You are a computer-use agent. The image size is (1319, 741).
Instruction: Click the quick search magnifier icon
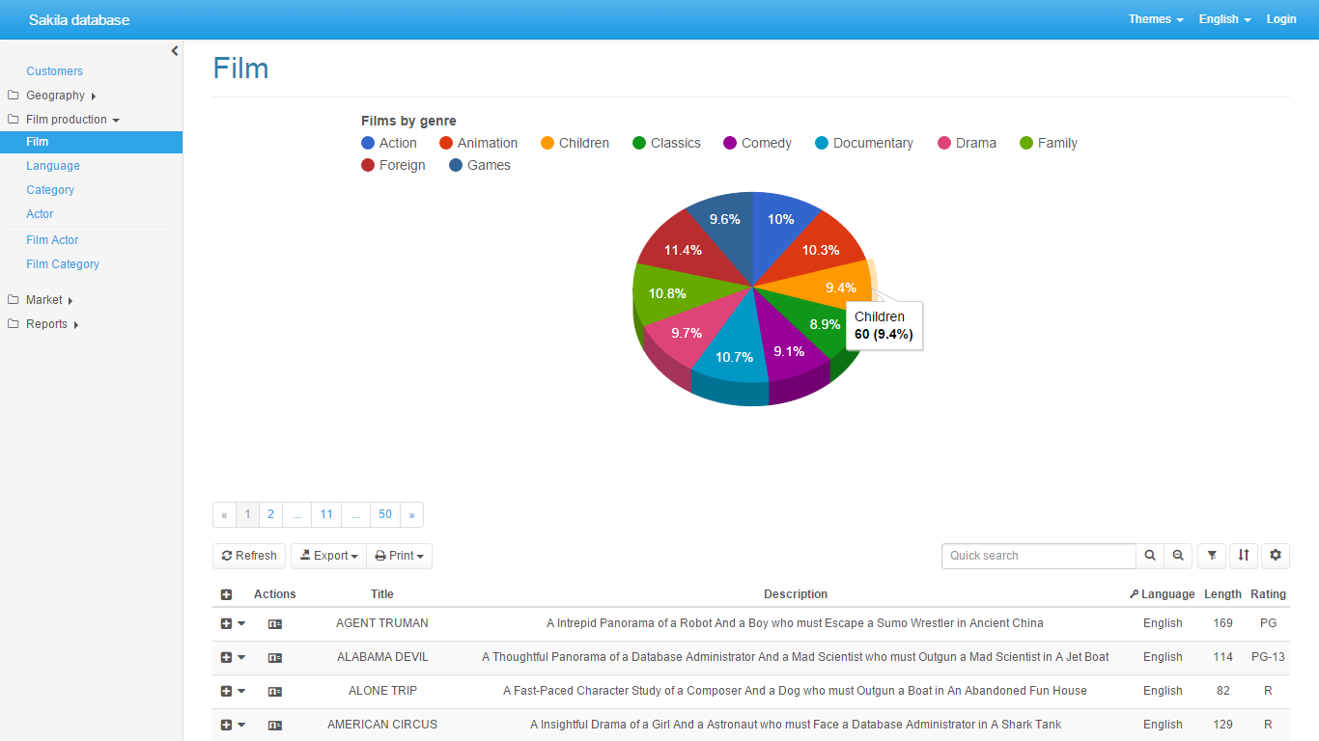point(1150,556)
